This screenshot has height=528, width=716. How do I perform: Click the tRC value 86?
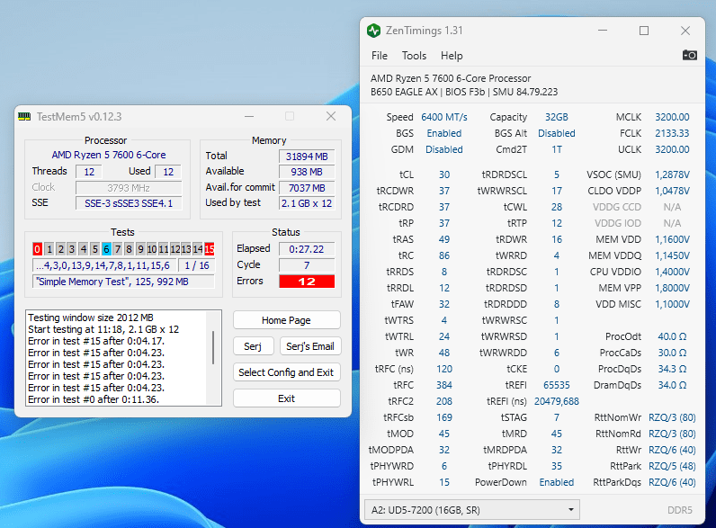pyautogui.click(x=444, y=255)
